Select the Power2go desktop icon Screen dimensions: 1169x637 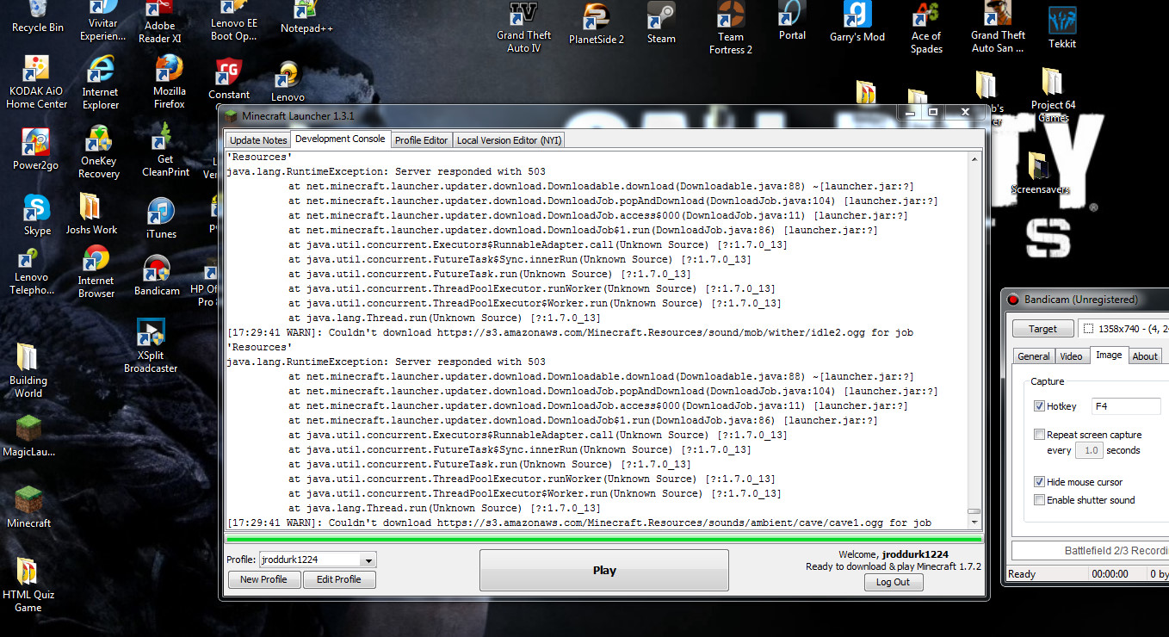pyautogui.click(x=35, y=150)
